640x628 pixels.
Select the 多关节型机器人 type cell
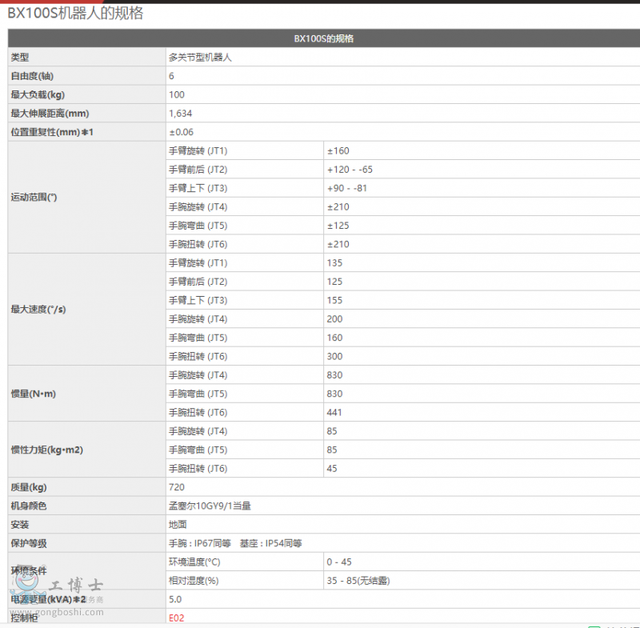200,58
